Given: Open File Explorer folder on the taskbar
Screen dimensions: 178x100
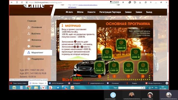Looking at the screenshot, I should (x=36, y=88).
